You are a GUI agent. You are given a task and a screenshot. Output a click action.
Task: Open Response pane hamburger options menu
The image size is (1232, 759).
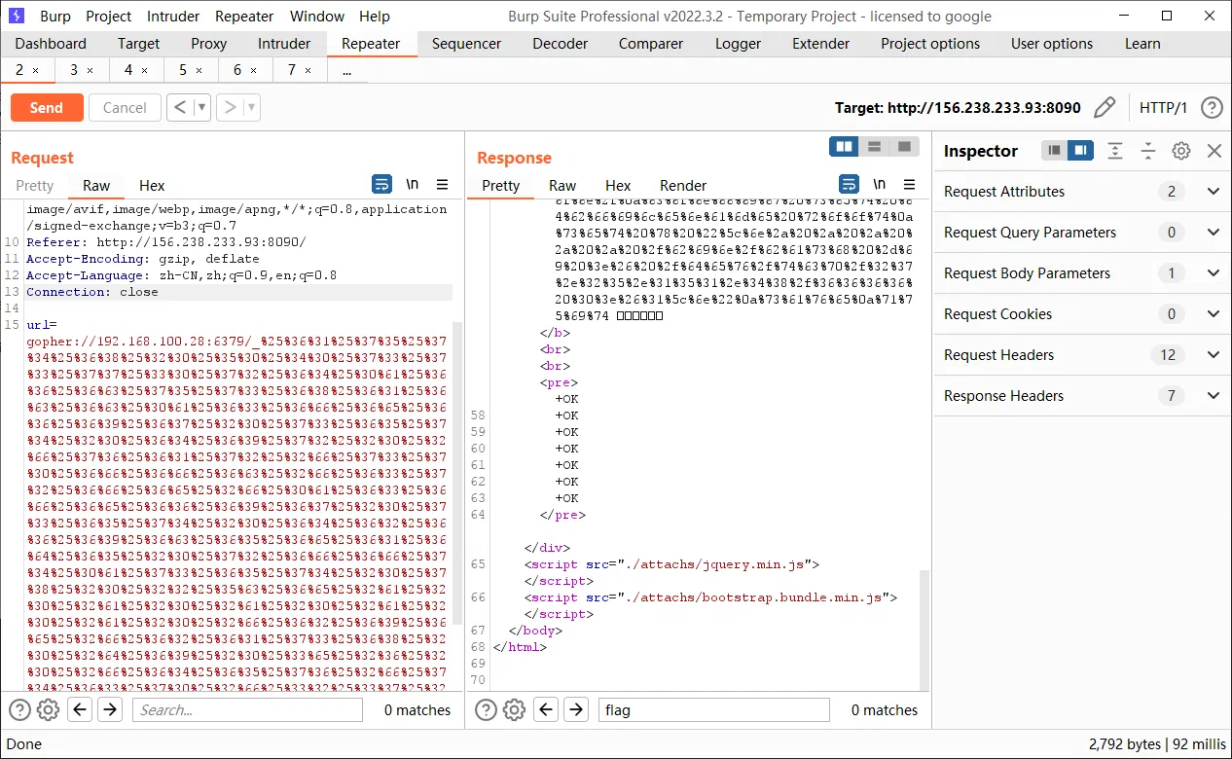point(909,184)
